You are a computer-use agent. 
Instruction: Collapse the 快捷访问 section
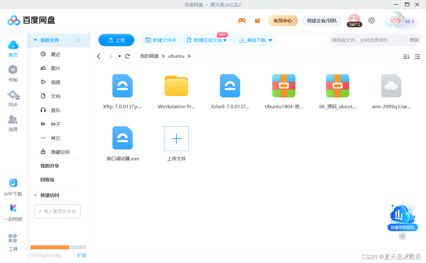tap(35, 195)
